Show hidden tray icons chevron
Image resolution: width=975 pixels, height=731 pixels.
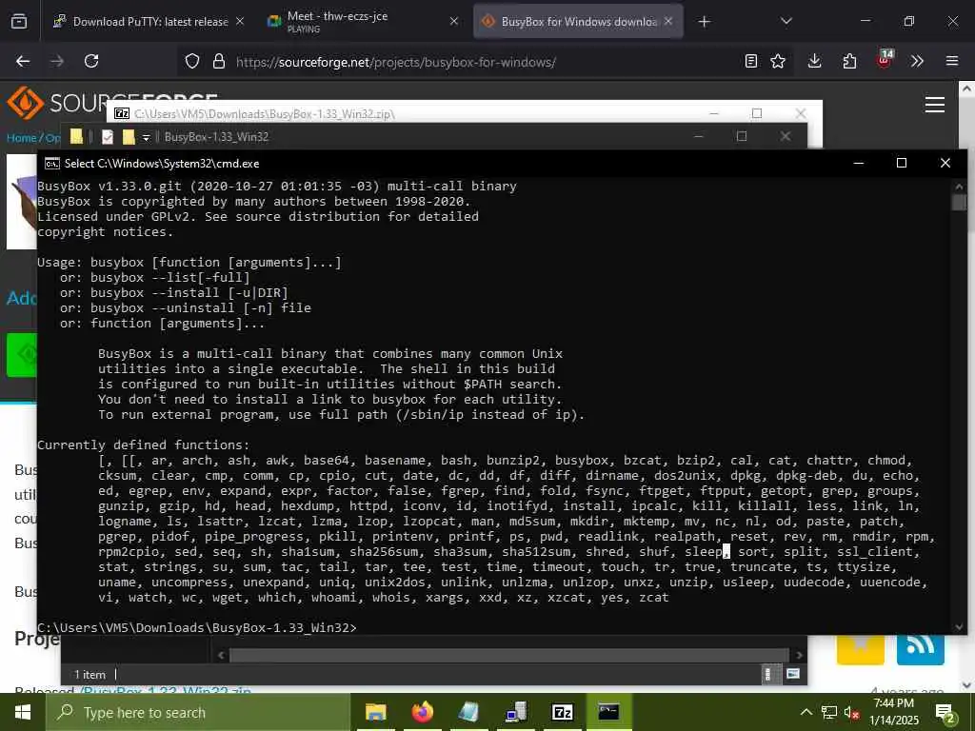806,712
